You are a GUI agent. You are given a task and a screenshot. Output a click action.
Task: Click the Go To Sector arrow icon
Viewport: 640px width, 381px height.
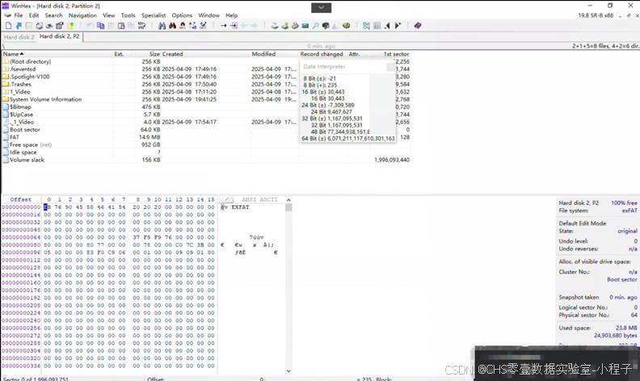coord(234,25)
